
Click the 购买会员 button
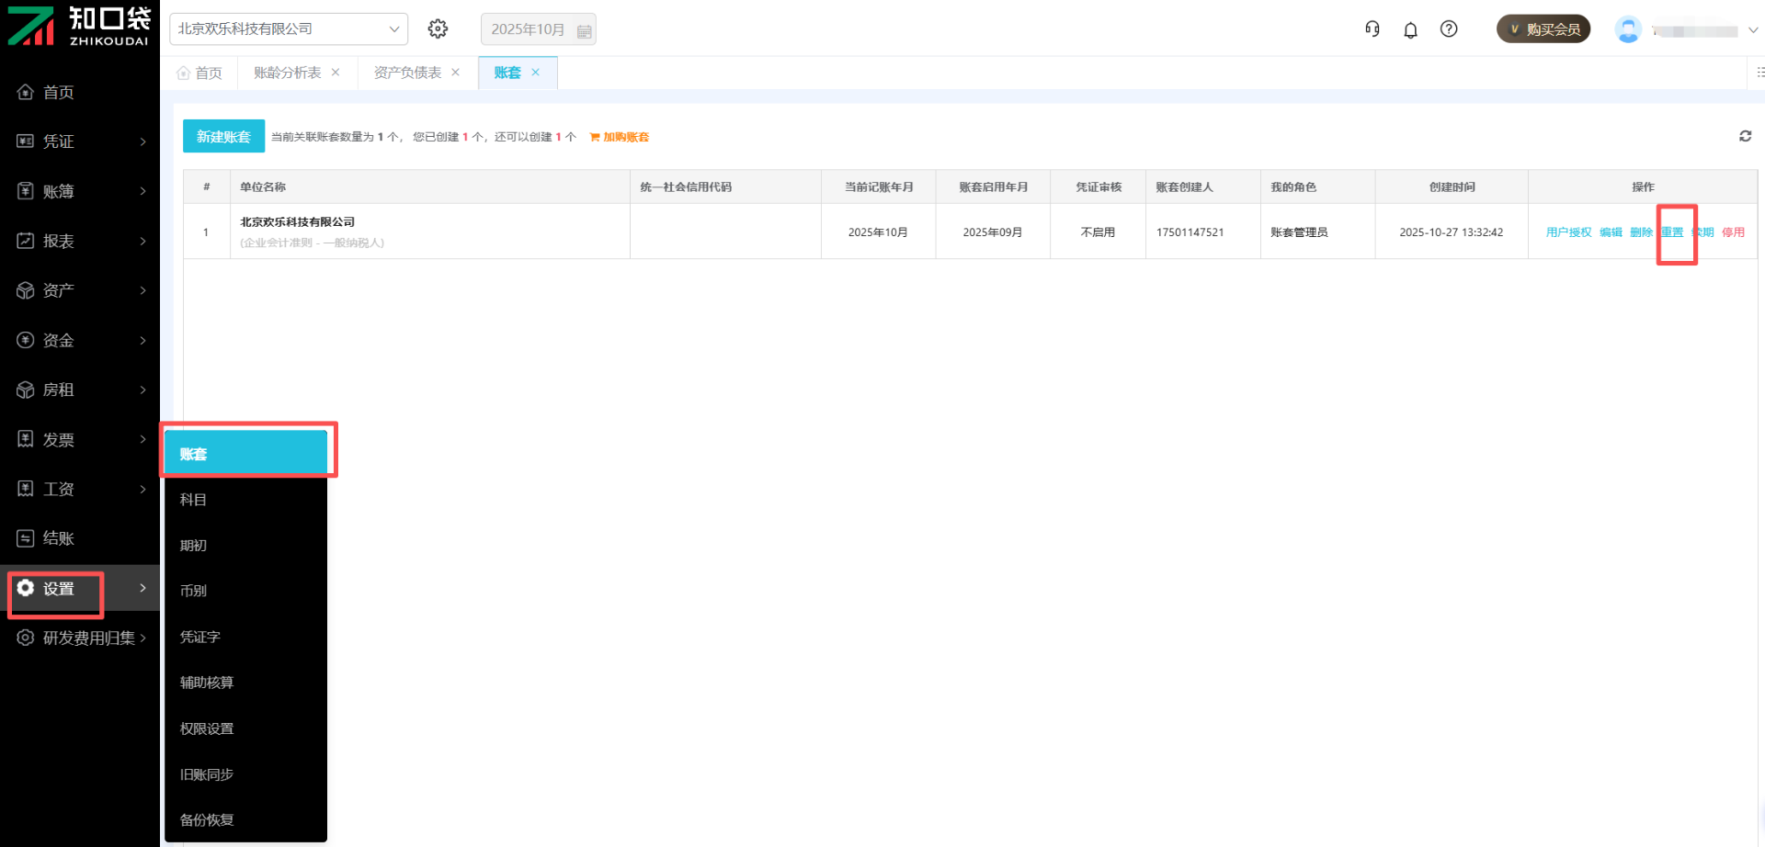pos(1543,29)
